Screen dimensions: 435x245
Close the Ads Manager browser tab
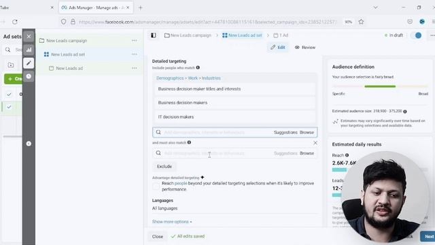point(128,7)
